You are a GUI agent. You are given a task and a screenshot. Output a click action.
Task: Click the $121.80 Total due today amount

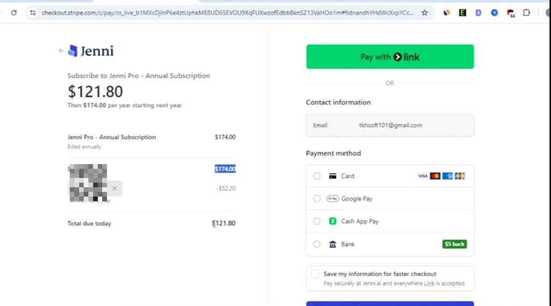tap(223, 223)
